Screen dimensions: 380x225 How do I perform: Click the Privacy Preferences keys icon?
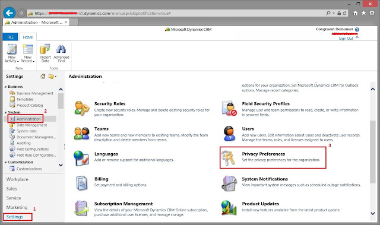click(228, 158)
